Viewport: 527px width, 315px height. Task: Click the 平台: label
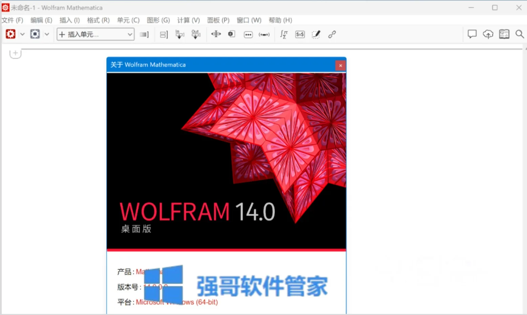[x=126, y=302]
